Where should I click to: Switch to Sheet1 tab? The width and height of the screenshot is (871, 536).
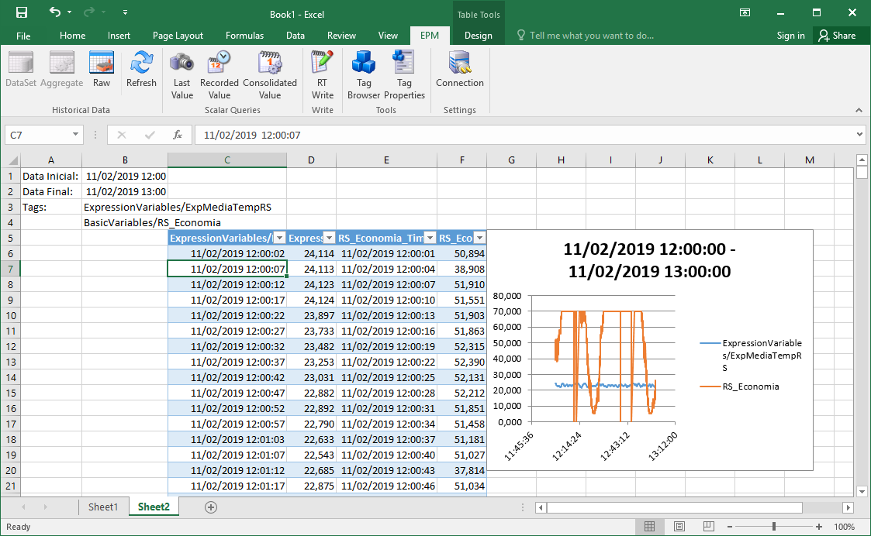point(103,507)
